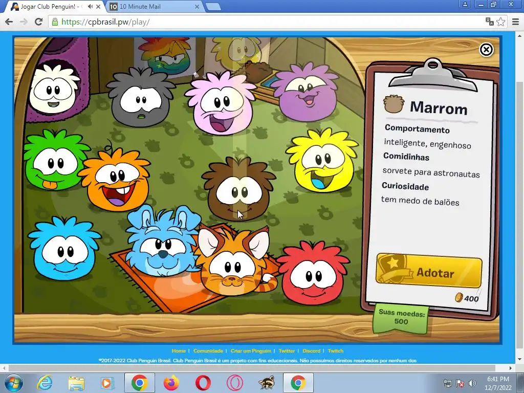Select the blue dog puffle
This screenshot has height=393, width=524.
(x=162, y=242)
